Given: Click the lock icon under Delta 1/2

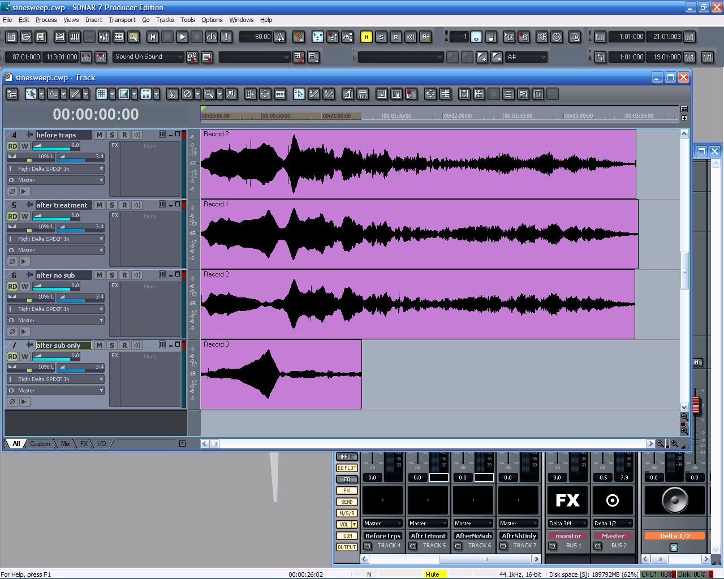Looking at the screenshot, I should pos(674,547).
